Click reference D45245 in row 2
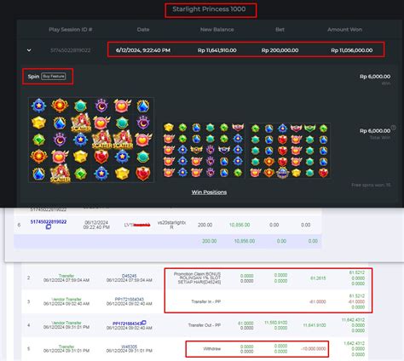 [130, 276]
